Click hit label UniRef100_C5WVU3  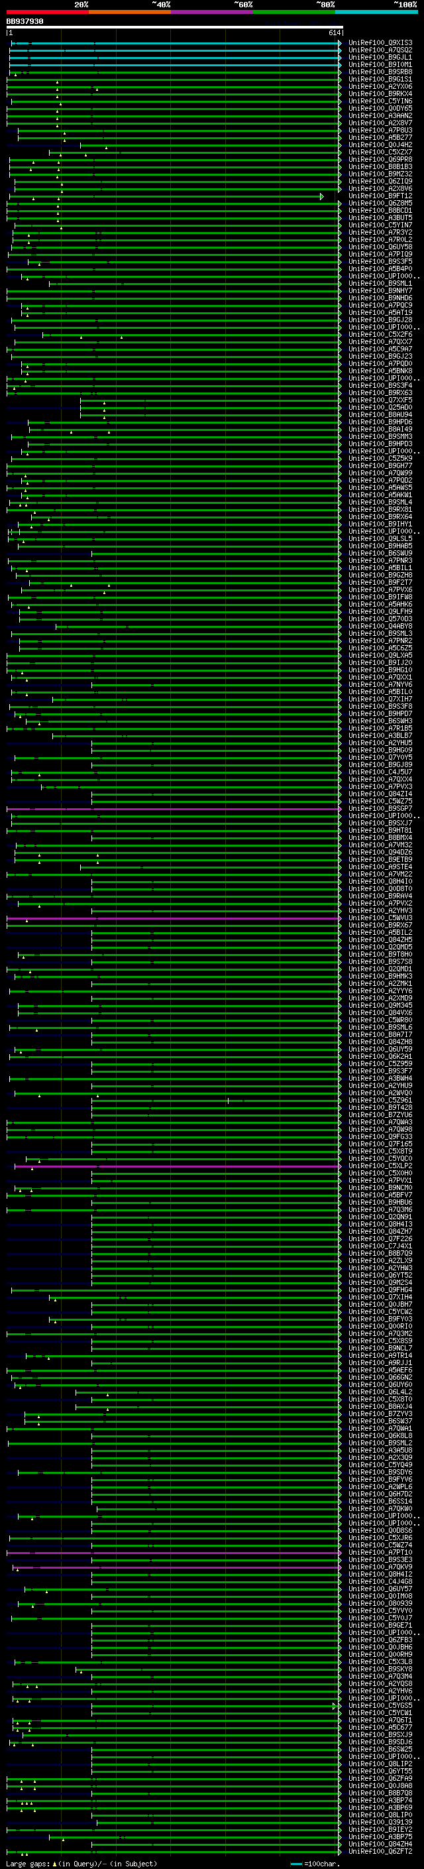point(380,918)
